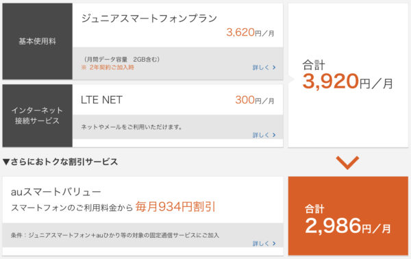Click the さらにおトクな割引サービス heading
Image resolution: width=411 pixels, height=259 pixels.
64,162
